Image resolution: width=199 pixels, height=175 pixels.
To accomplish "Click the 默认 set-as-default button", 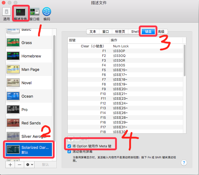I will point(45,165).
